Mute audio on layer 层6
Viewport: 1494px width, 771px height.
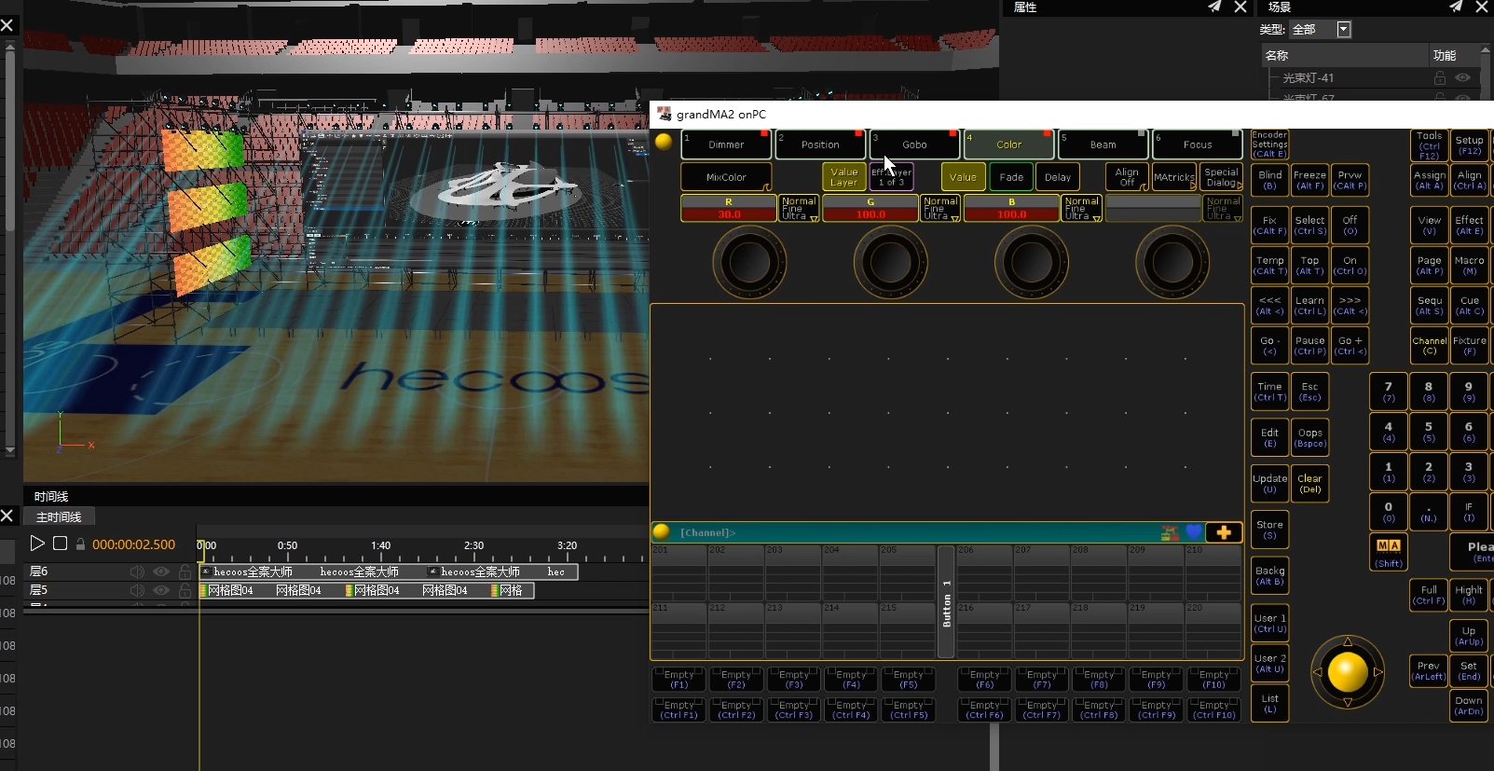click(x=137, y=571)
